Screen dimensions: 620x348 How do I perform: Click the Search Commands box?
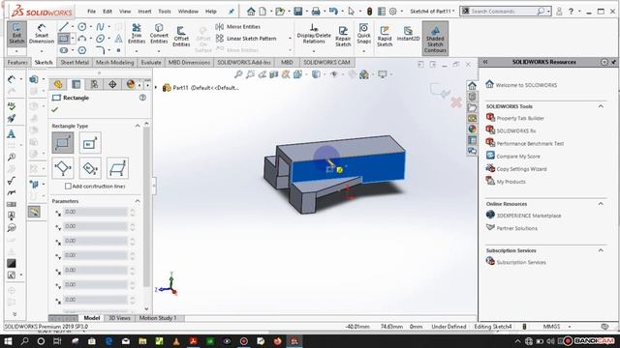(506, 12)
